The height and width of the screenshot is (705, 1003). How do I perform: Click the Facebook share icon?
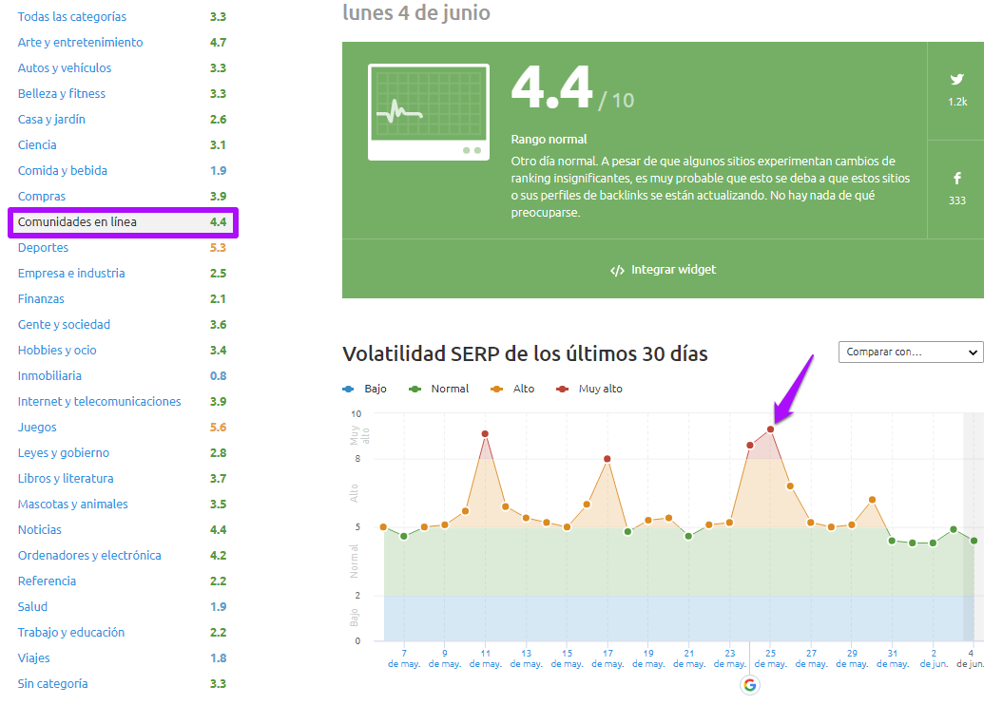[956, 179]
